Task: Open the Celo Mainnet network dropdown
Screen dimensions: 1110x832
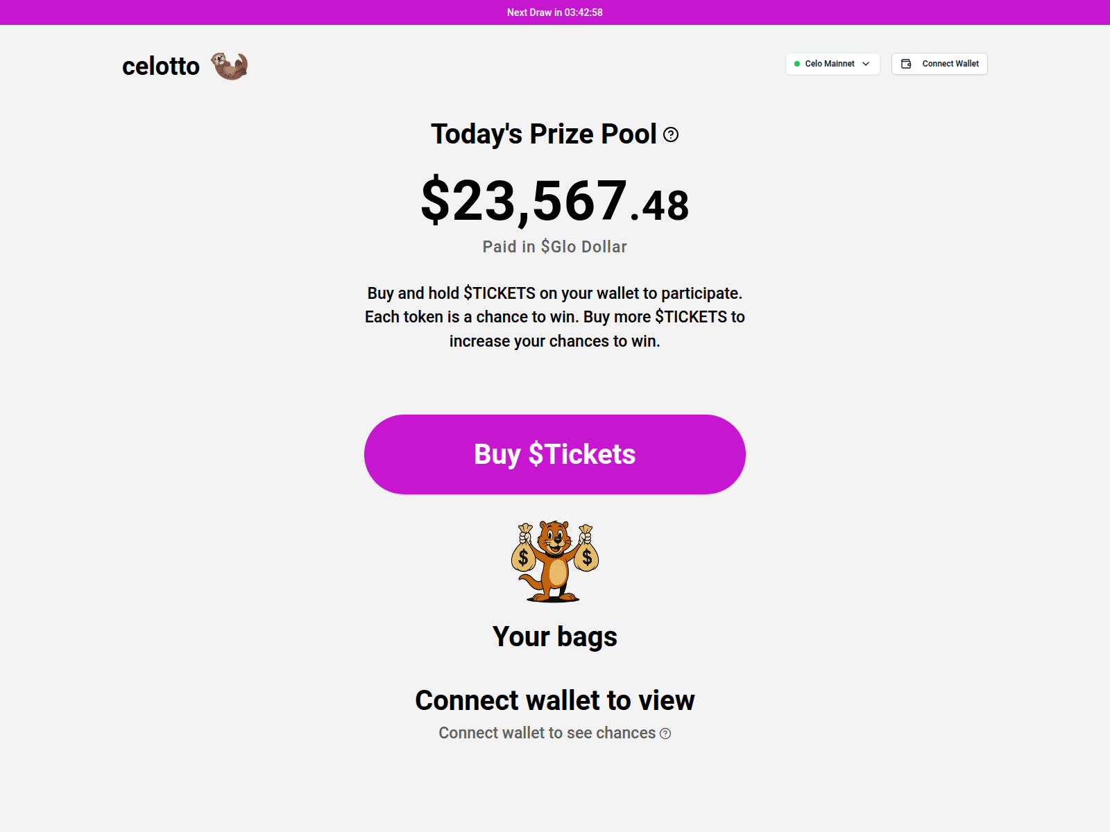Action: click(x=832, y=64)
